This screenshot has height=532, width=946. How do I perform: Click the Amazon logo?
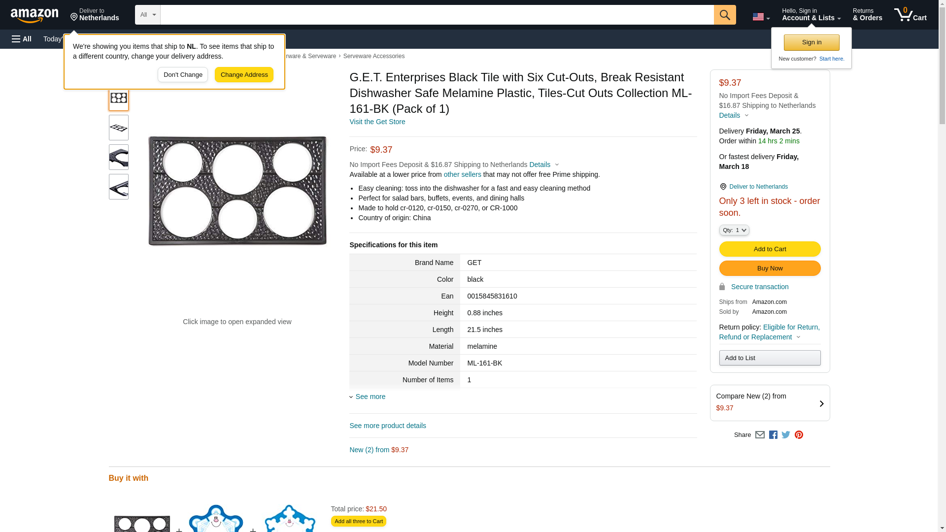(34, 15)
